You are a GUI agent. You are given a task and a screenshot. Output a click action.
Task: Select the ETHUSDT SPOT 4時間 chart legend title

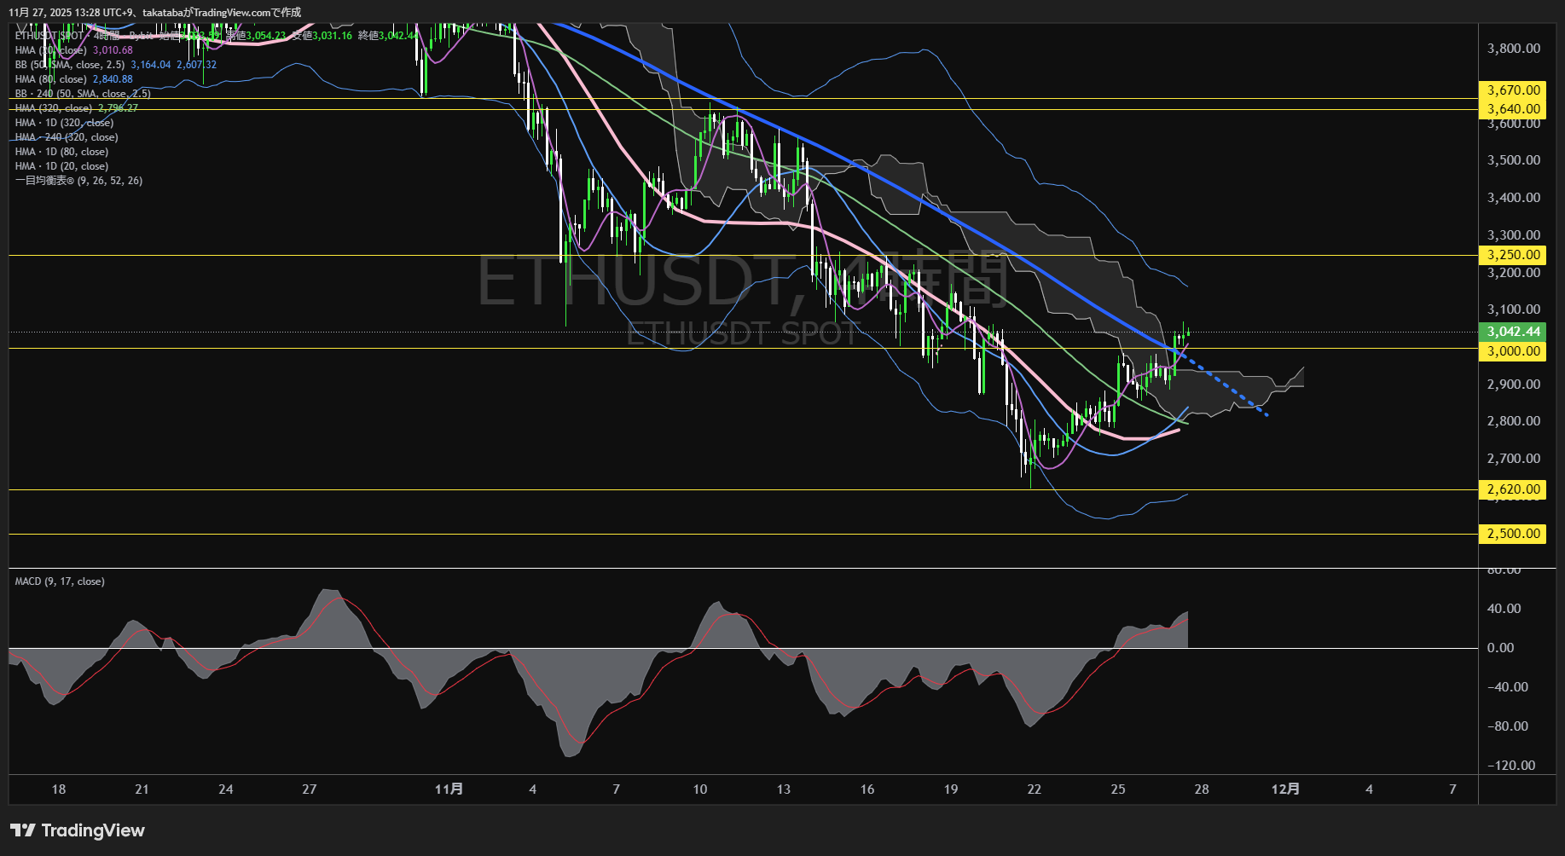[51, 36]
